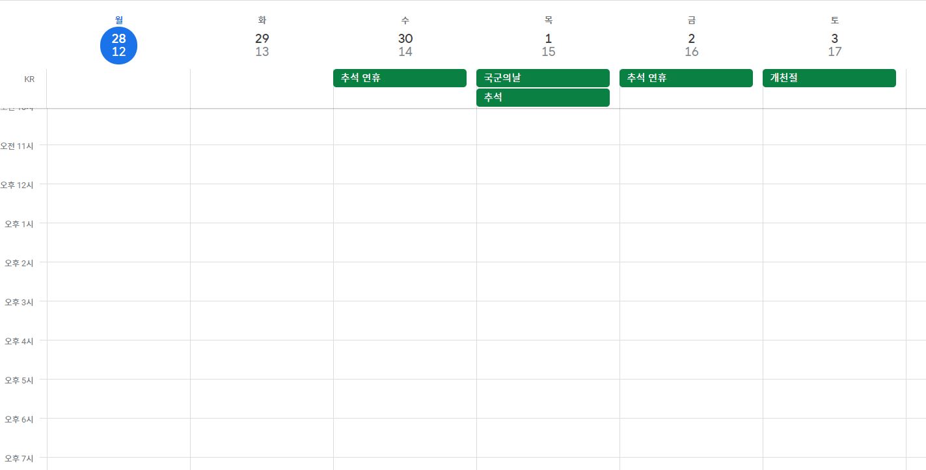This screenshot has width=926, height=470.
Task: Select the 오후 2시 time label
Action: [x=19, y=263]
